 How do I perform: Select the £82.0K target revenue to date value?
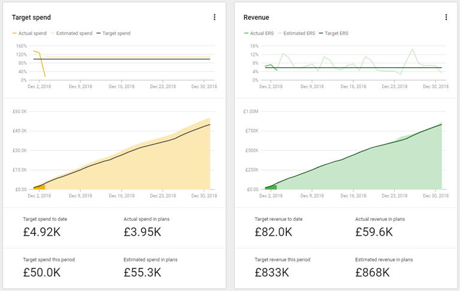[x=273, y=232]
